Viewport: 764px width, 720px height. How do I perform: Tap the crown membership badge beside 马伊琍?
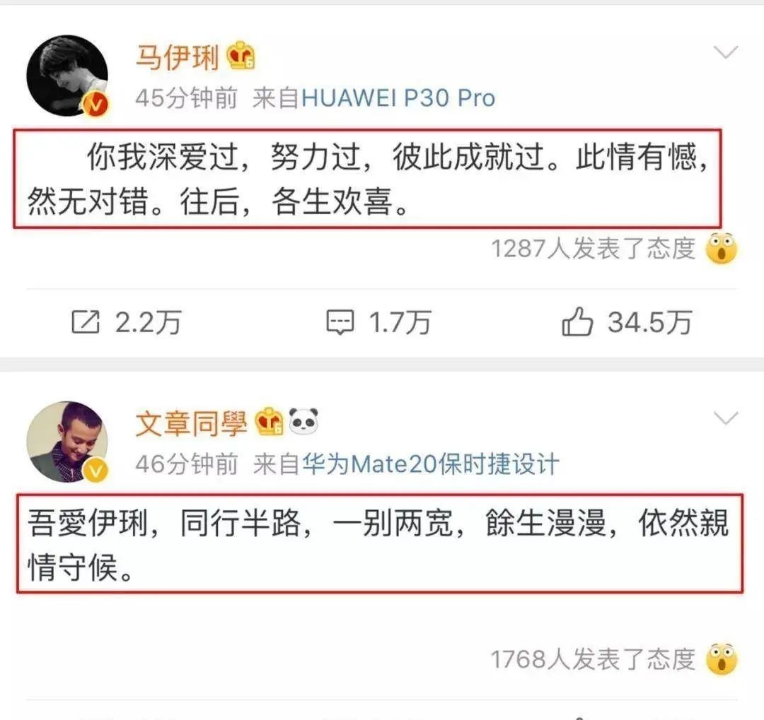tap(241, 56)
